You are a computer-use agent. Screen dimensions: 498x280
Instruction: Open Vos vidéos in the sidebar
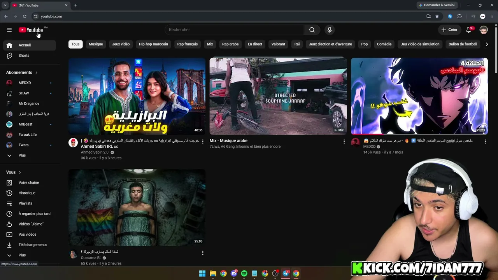pyautogui.click(x=30, y=234)
